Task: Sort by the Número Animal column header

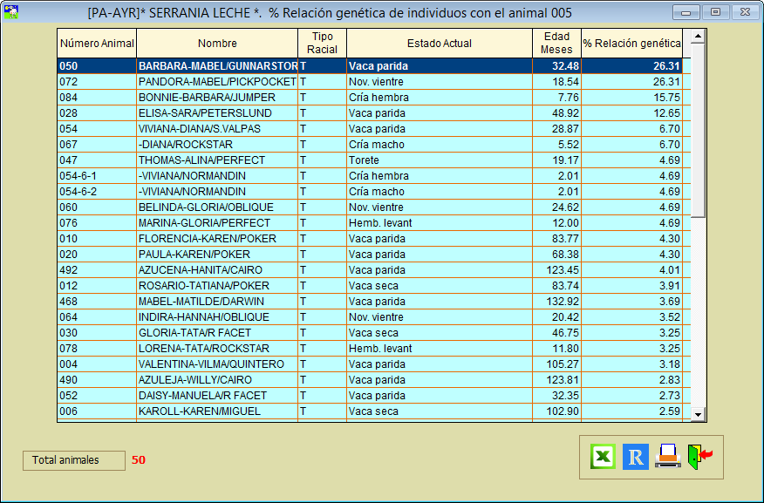Action: 97,43
